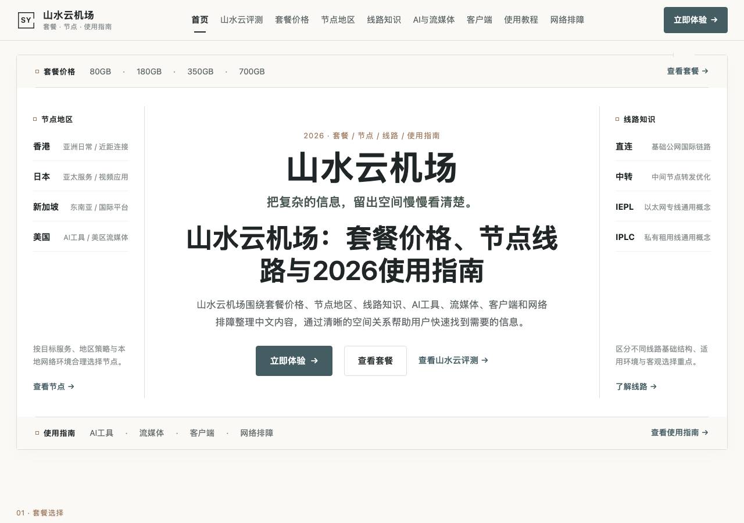This screenshot has width=744, height=523.
Task: Click the SY logo icon
Action: point(26,20)
